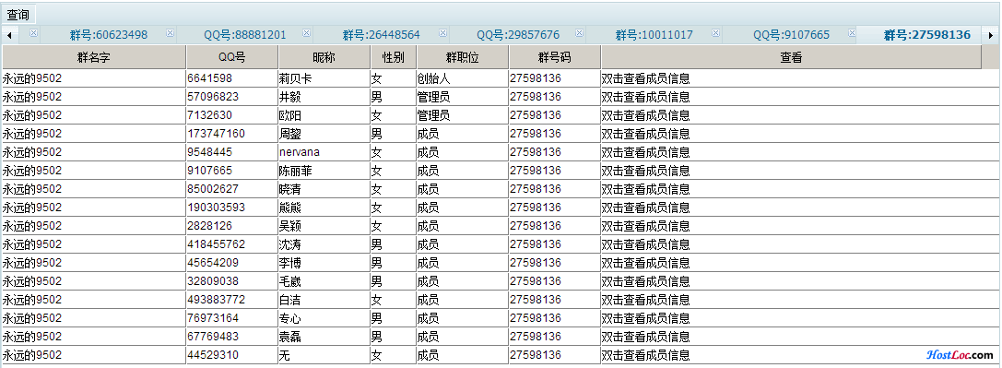Image resolution: width=1002 pixels, height=368 pixels.
Task: Select QQ number 9548445 cell
Action: [232, 152]
